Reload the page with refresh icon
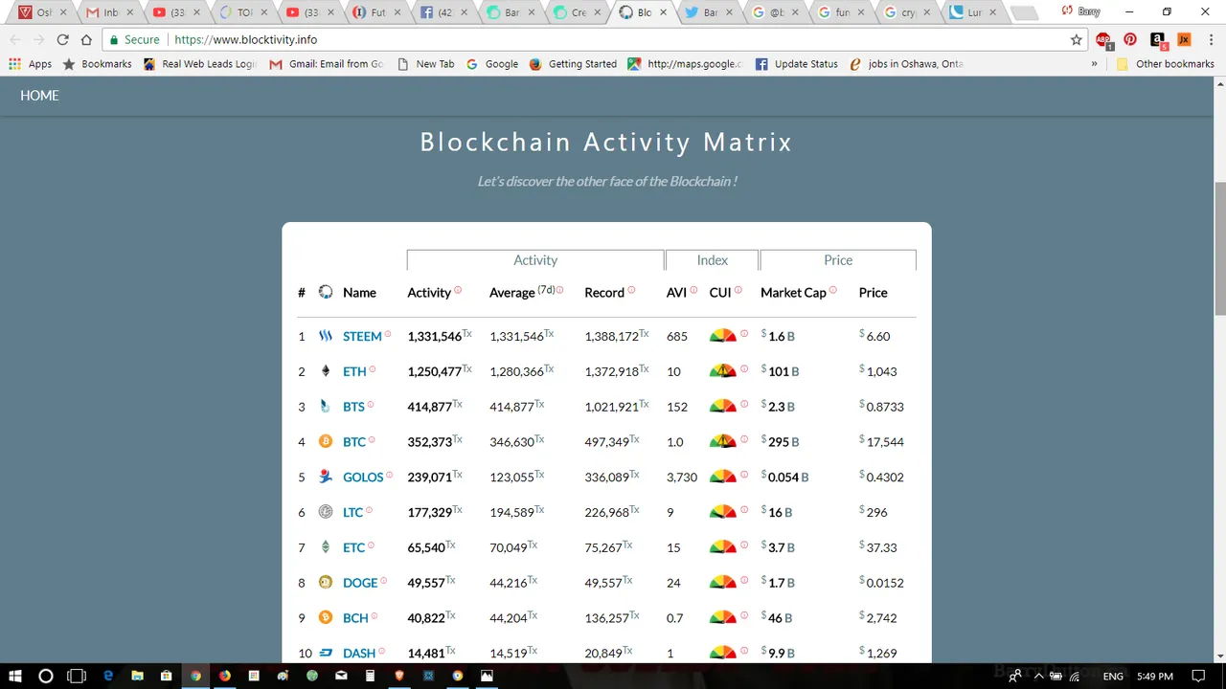Image resolution: width=1226 pixels, height=689 pixels. [x=62, y=40]
